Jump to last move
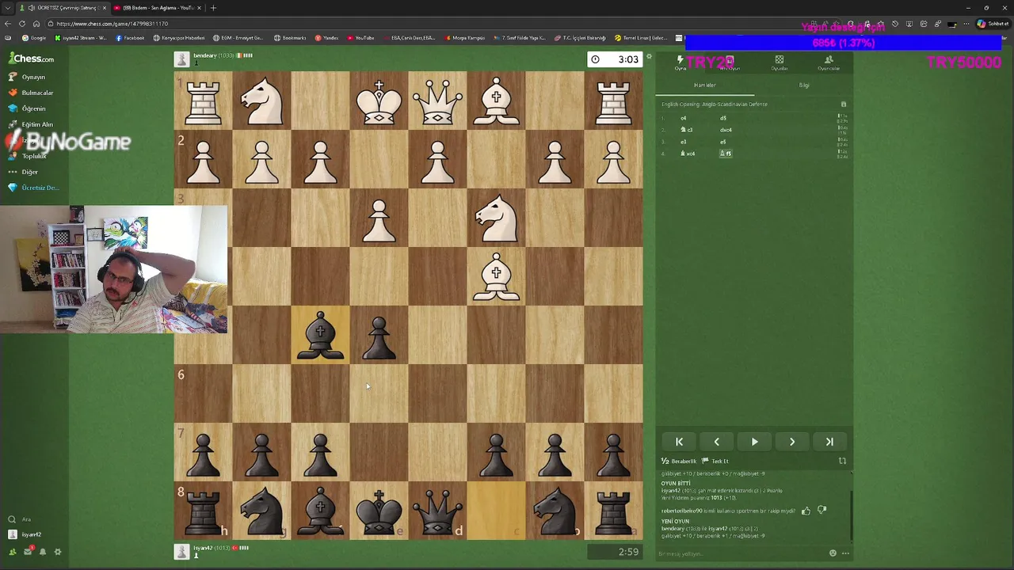 pyautogui.click(x=829, y=442)
